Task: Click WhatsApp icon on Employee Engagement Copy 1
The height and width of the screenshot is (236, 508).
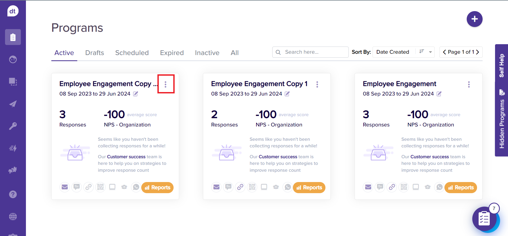Action: [288, 187]
